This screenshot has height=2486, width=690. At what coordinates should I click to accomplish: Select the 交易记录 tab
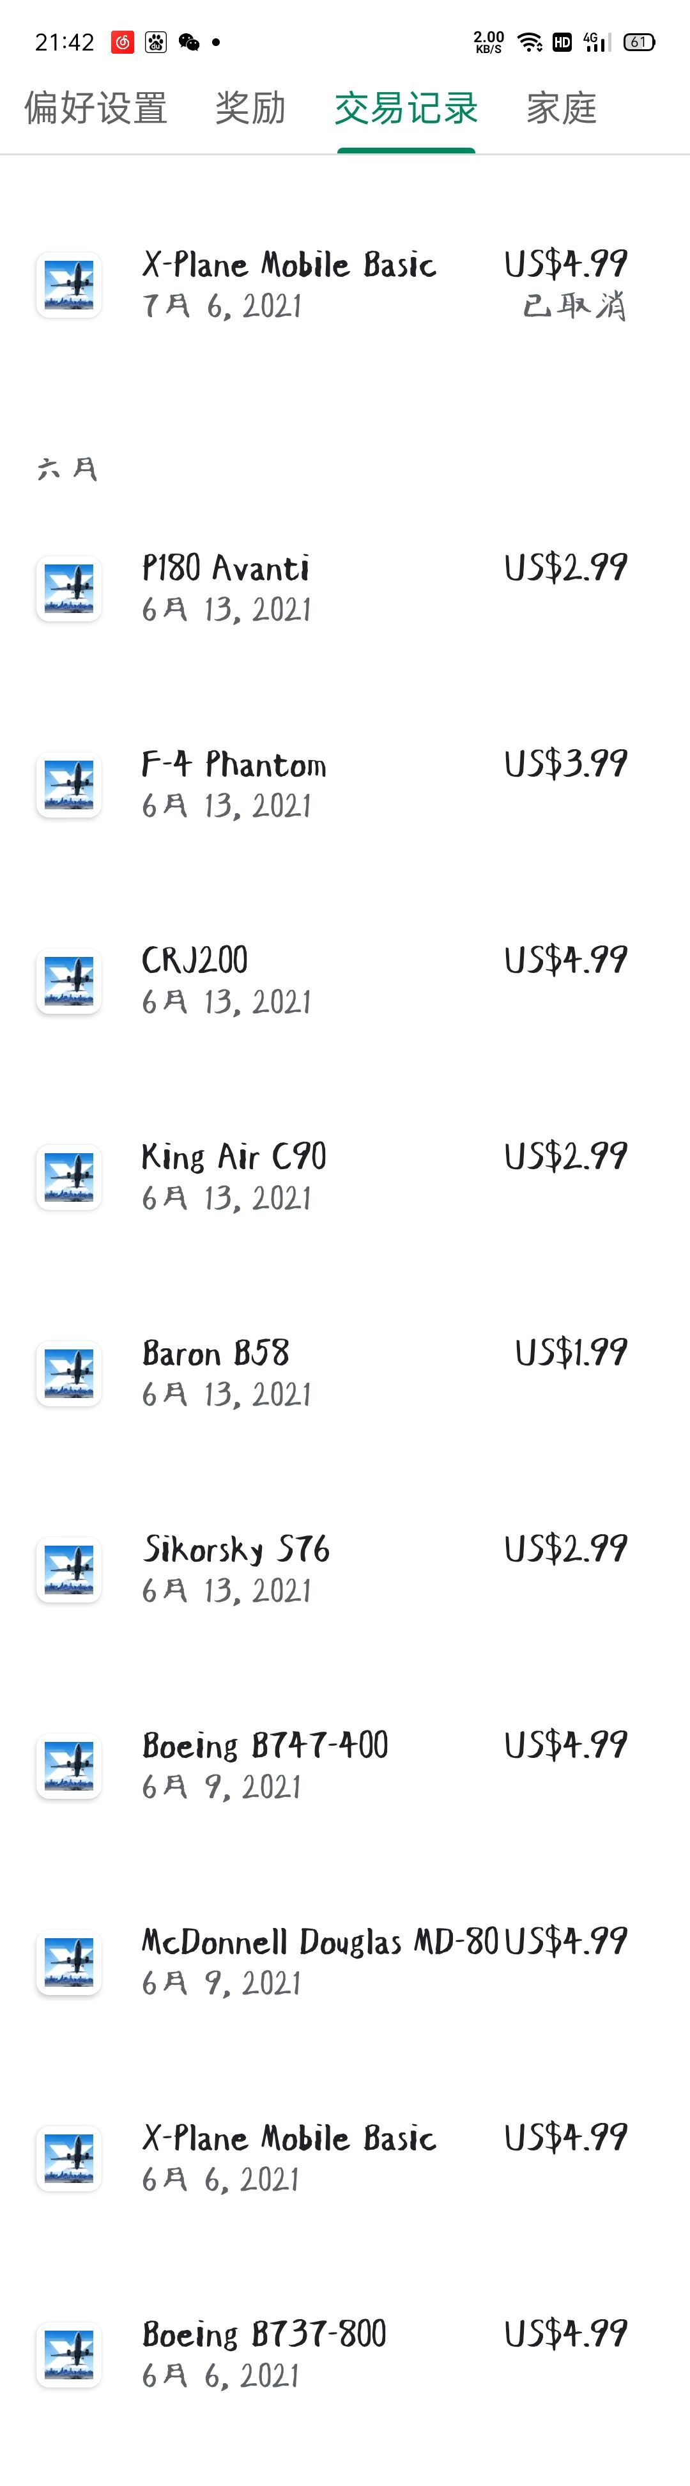pos(406,108)
